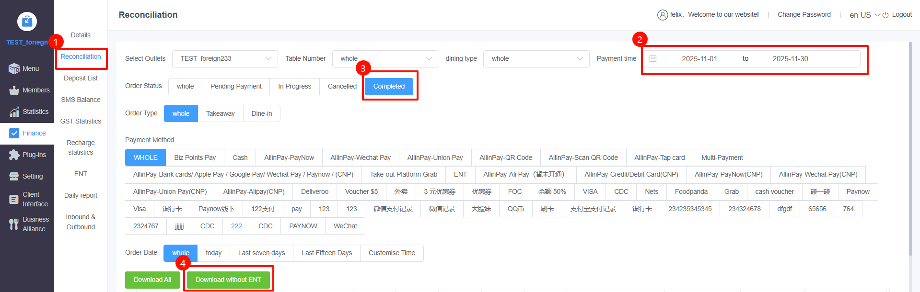This screenshot has height=292, width=920.
Task: Click the Statistics chart icon
Action: 14,112
